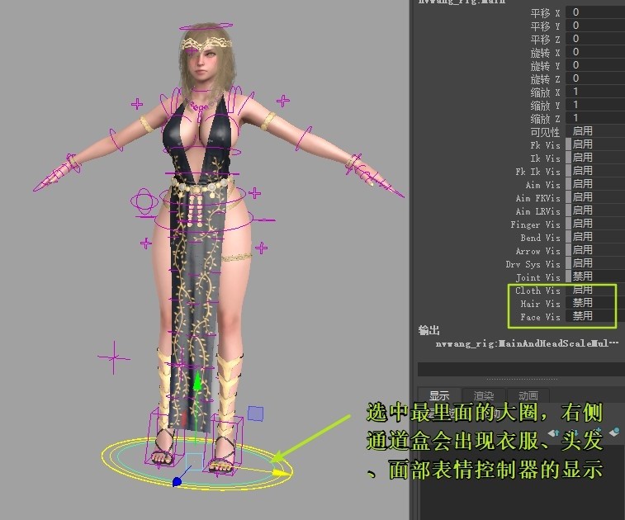
Task: Select the 缩放 Z attribute label
Action: [x=545, y=118]
